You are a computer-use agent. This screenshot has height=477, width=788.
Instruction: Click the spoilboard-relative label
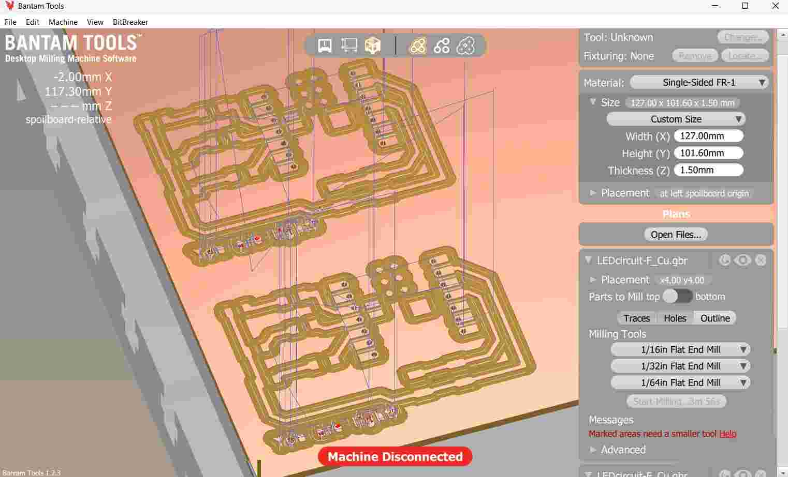pyautogui.click(x=68, y=119)
